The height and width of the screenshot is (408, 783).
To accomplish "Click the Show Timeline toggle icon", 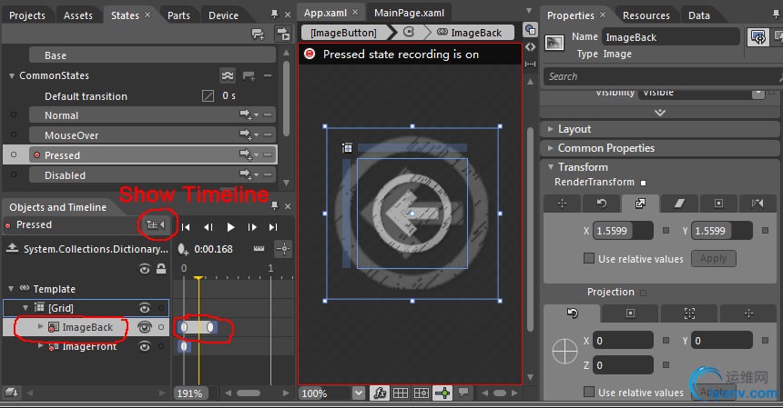I will 156,224.
